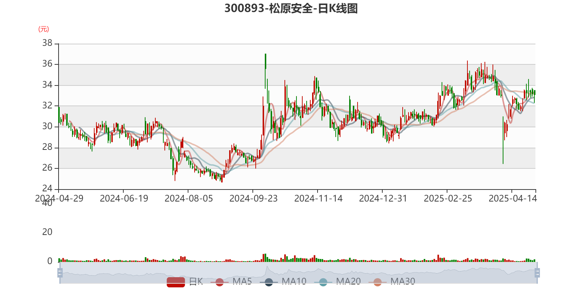Click the 2024-11-14 date axis label
This screenshot has height=291, width=582.
tap(318, 199)
